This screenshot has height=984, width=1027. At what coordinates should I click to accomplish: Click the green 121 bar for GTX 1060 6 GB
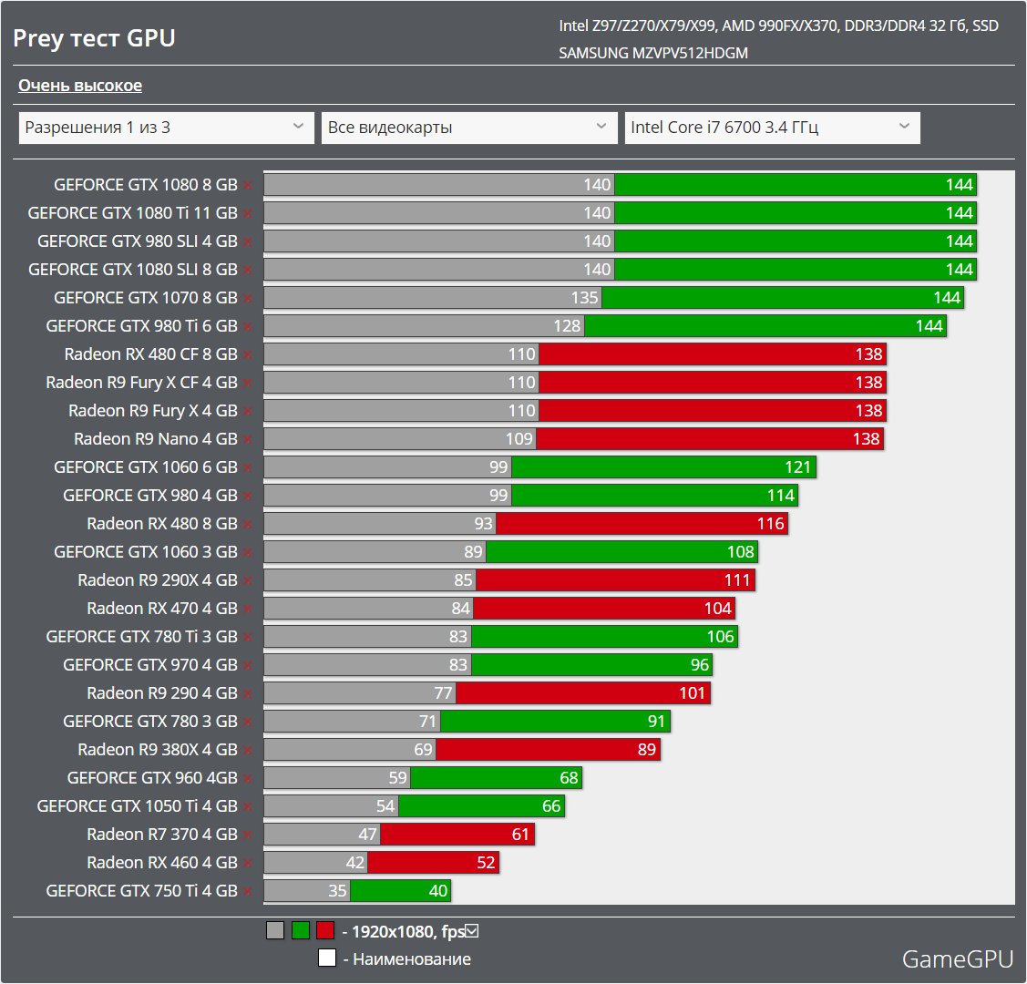[663, 467]
